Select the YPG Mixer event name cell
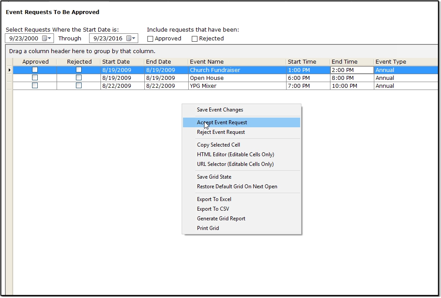The width and height of the screenshot is (441, 298). (x=237, y=86)
